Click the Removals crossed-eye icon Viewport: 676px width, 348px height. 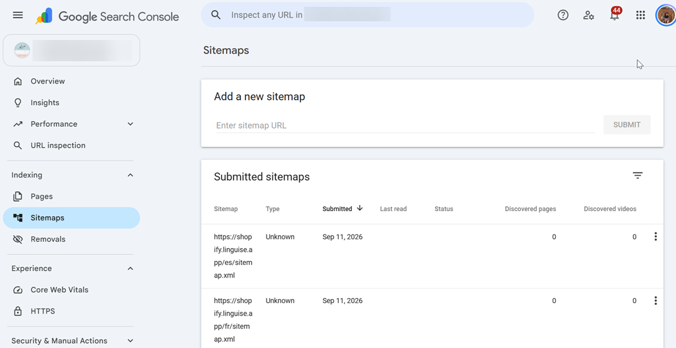(x=18, y=239)
